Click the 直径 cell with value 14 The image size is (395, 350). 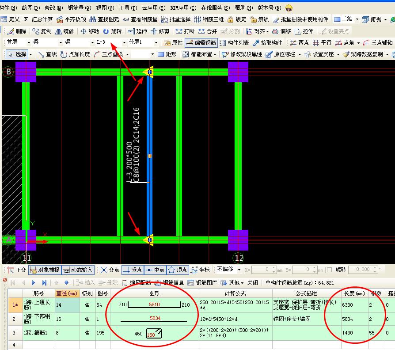pyautogui.click(x=67, y=305)
